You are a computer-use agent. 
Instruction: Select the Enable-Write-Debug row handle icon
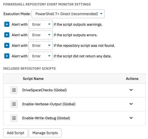click(14, 118)
